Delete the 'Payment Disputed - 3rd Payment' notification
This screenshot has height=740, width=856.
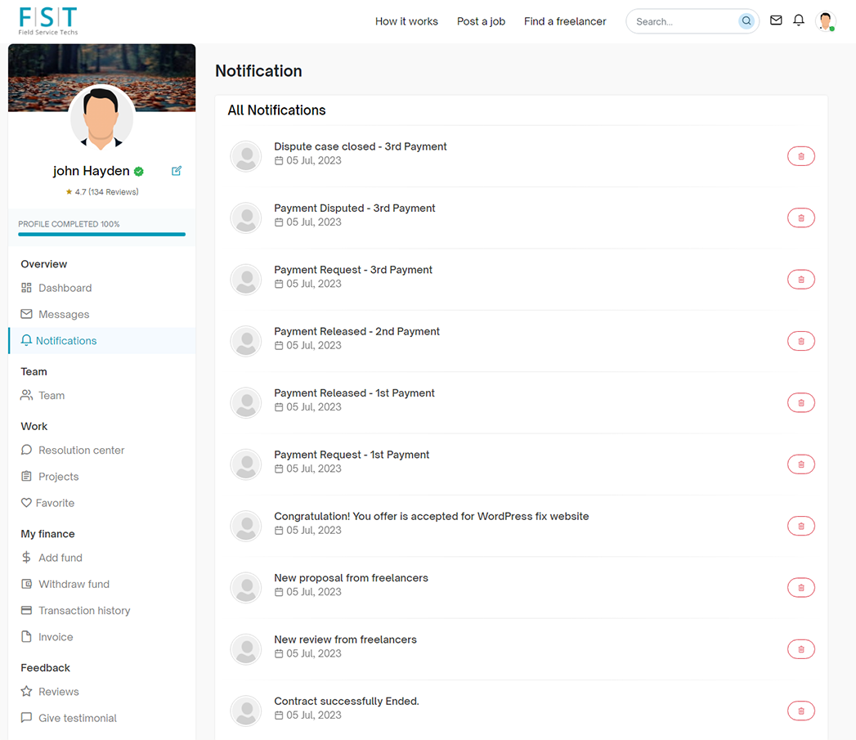[x=800, y=218]
